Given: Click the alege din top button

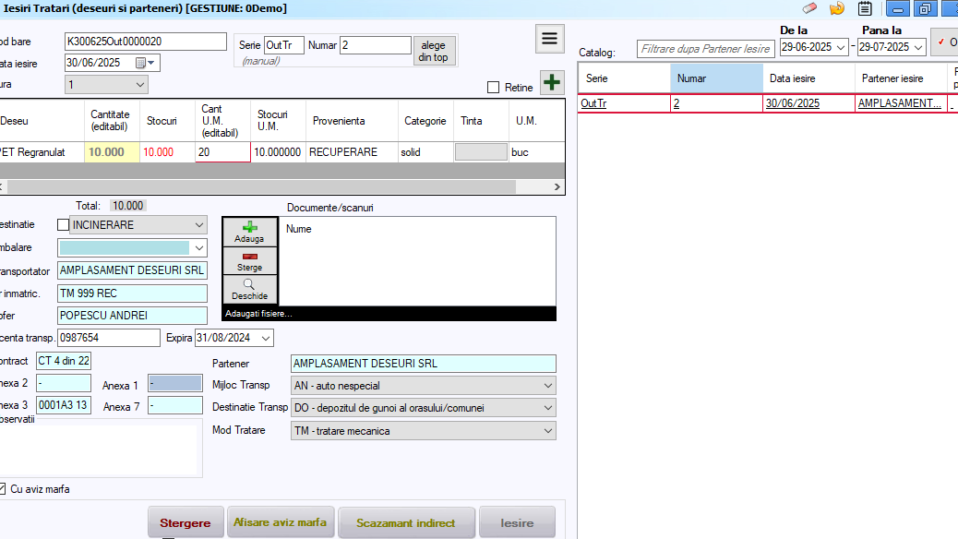Looking at the screenshot, I should click(433, 51).
